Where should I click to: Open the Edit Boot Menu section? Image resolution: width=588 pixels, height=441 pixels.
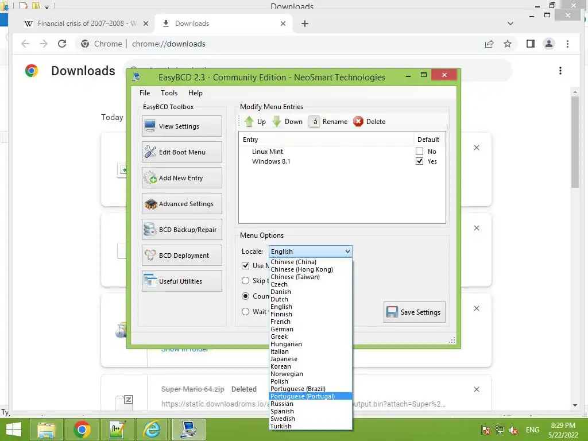click(182, 152)
